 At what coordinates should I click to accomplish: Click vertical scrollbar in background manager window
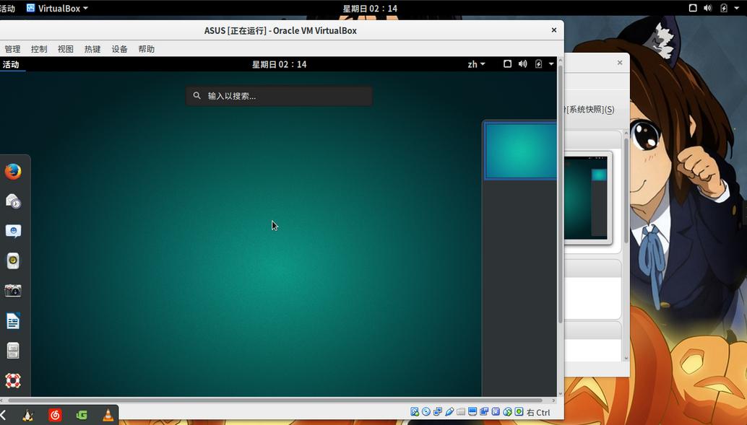point(626,190)
